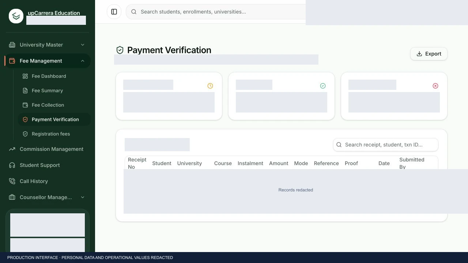Export payment verification records
The image size is (468, 263).
pyautogui.click(x=429, y=54)
